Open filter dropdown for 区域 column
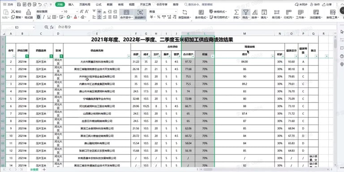The width and height of the screenshot is (344, 172). coord(61,56)
